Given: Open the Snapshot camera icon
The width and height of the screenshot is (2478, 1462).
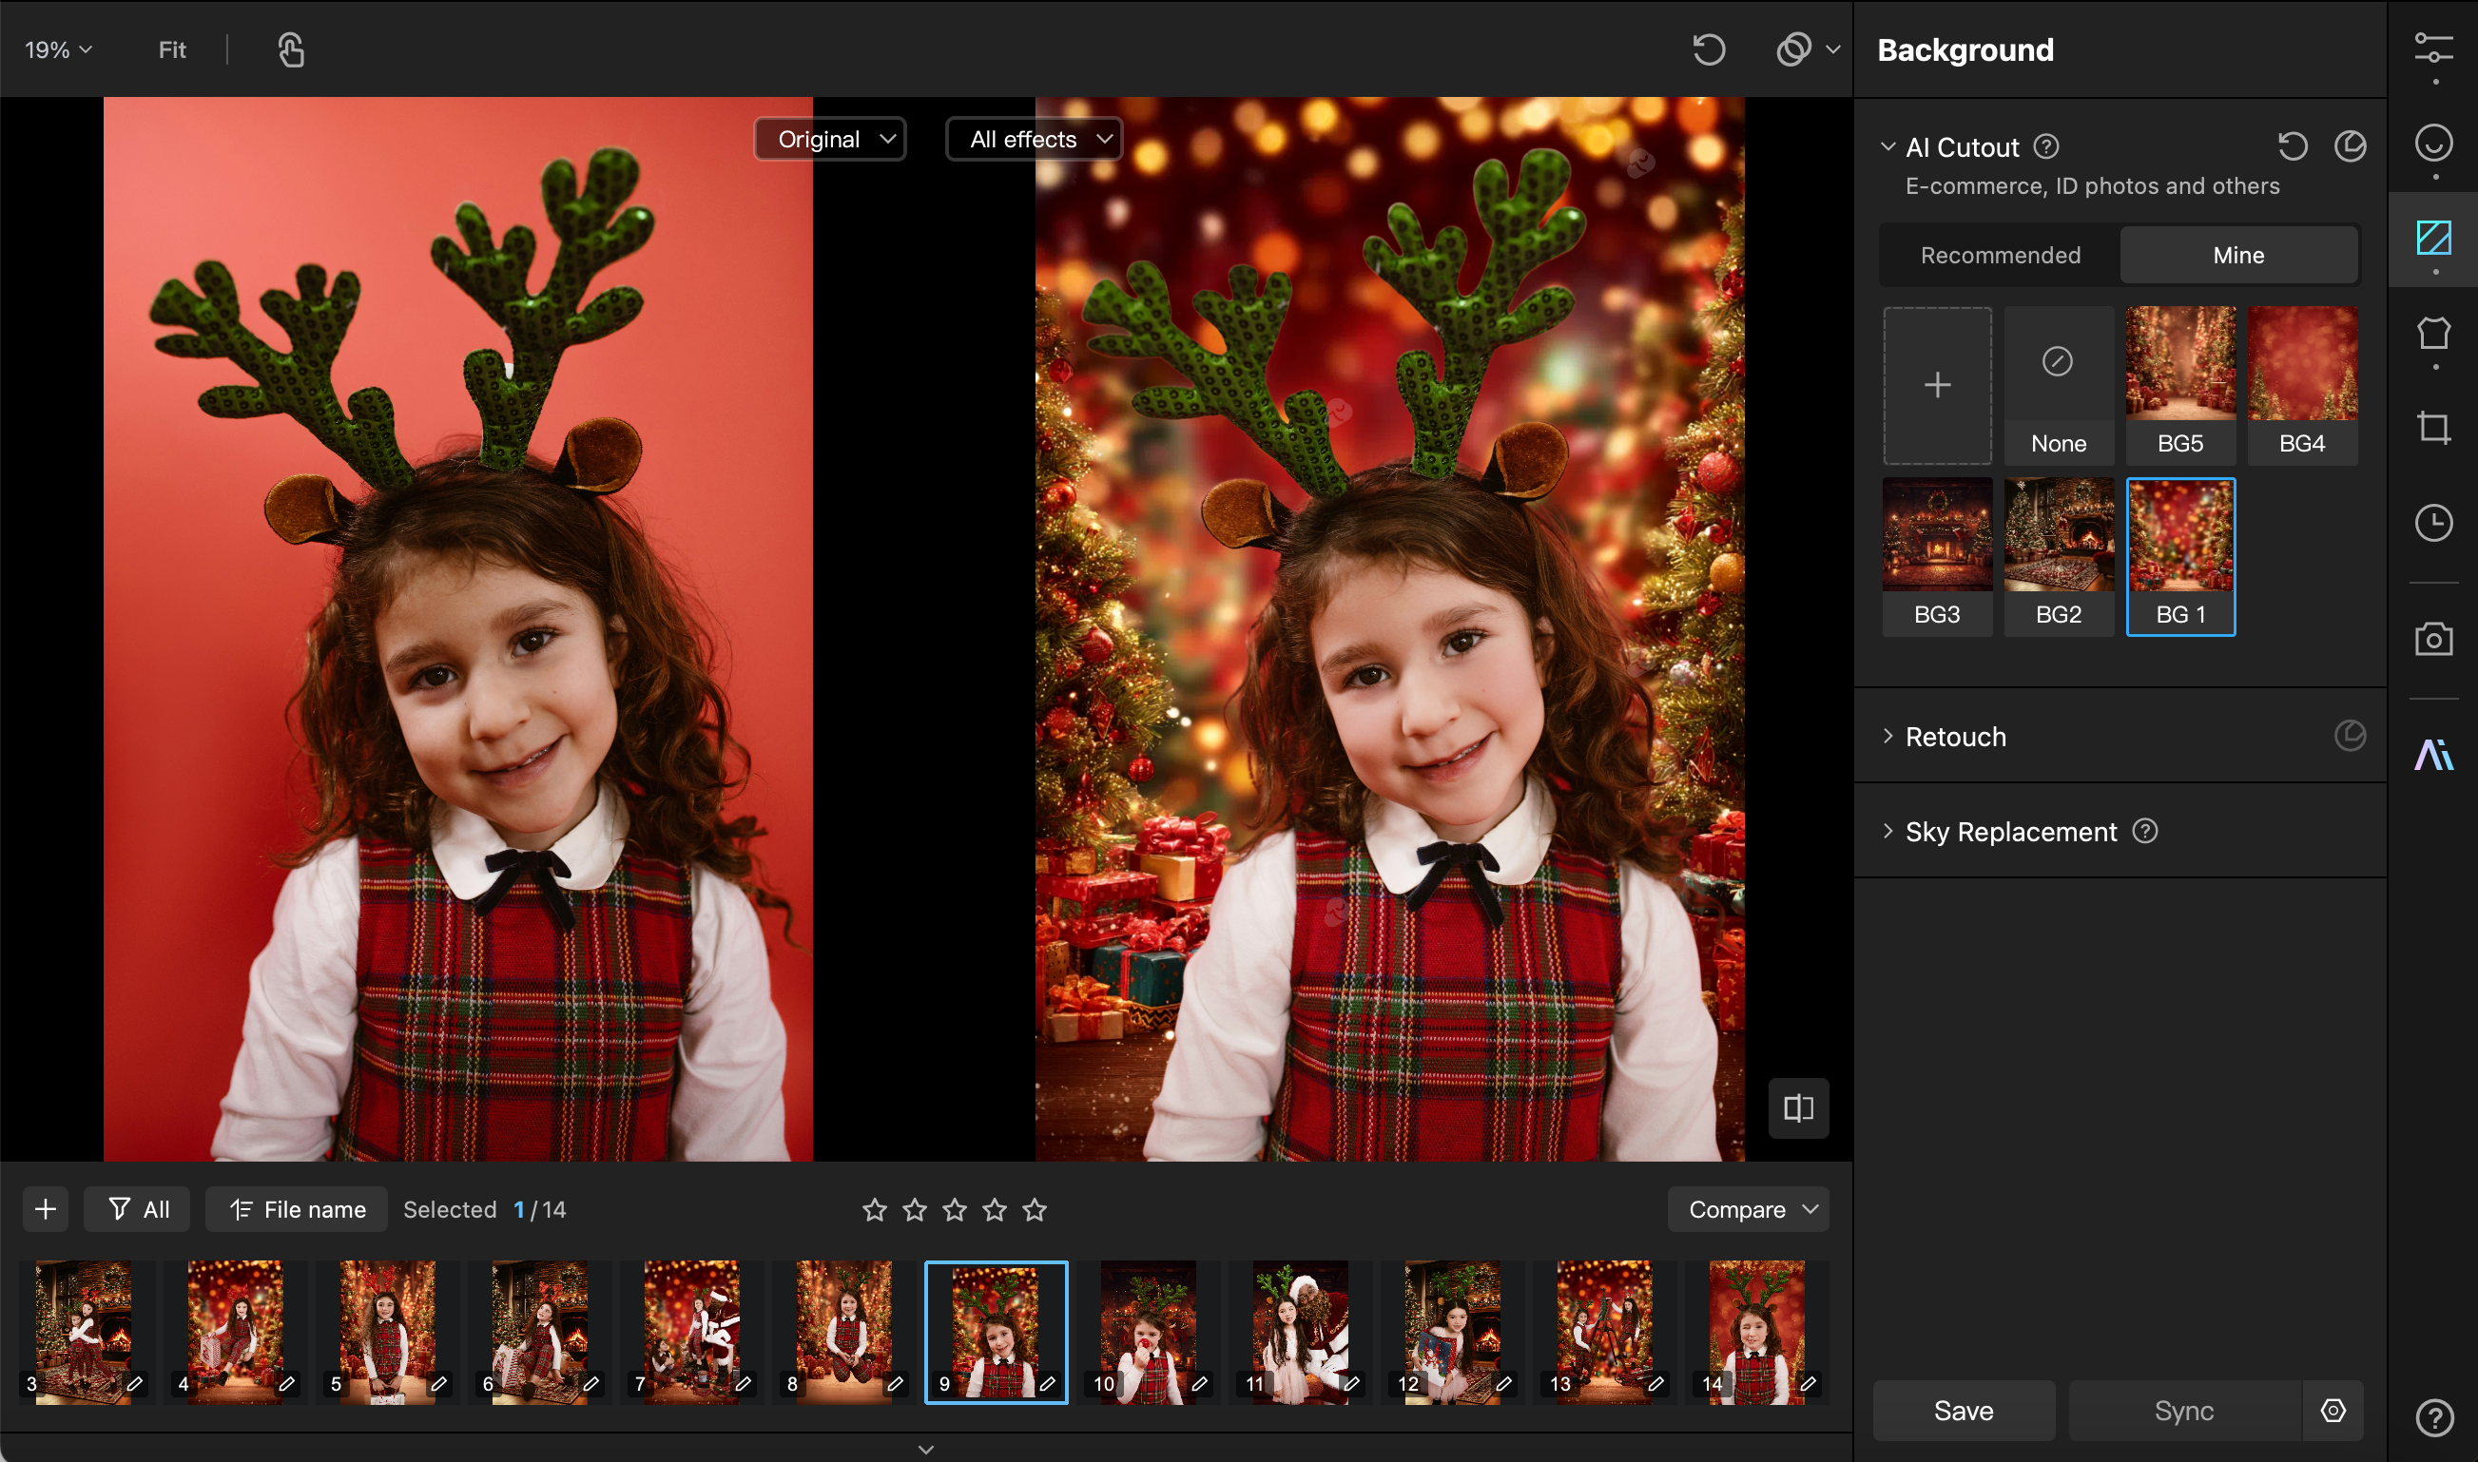Looking at the screenshot, I should click(2432, 640).
